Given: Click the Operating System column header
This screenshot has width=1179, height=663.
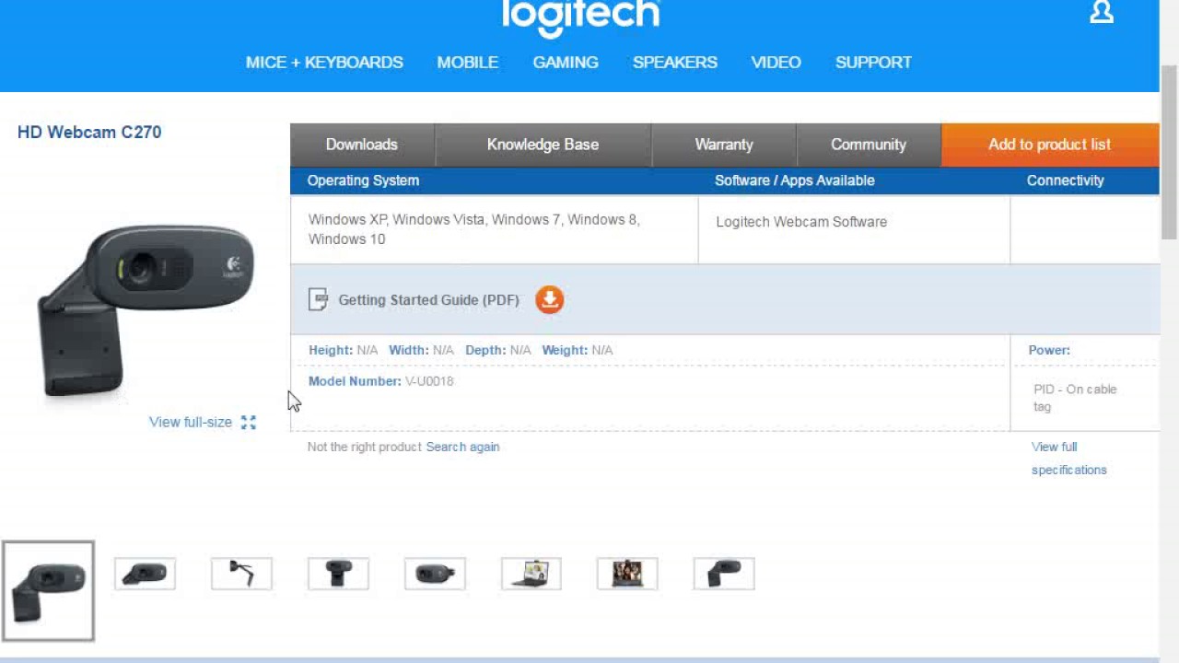Looking at the screenshot, I should click(x=363, y=180).
